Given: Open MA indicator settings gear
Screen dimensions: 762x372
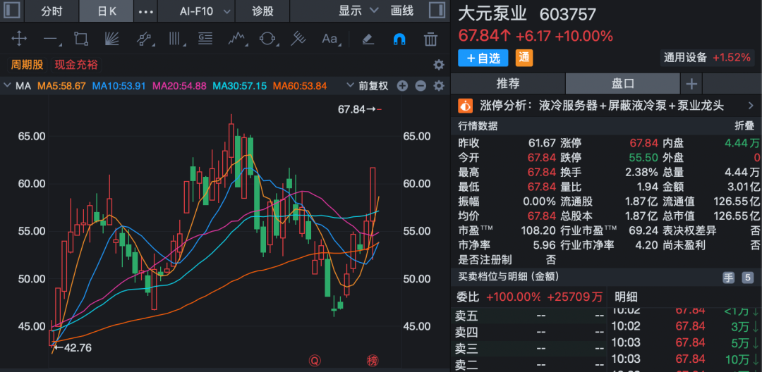Looking at the screenshot, I should (x=439, y=86).
